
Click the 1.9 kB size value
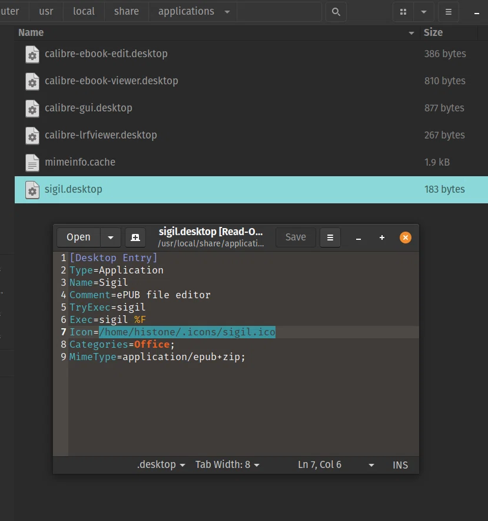coord(437,162)
